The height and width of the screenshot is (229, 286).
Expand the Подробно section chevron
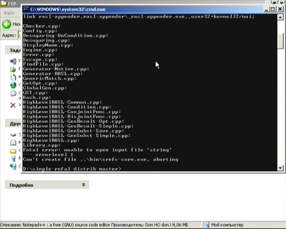click(83, 185)
